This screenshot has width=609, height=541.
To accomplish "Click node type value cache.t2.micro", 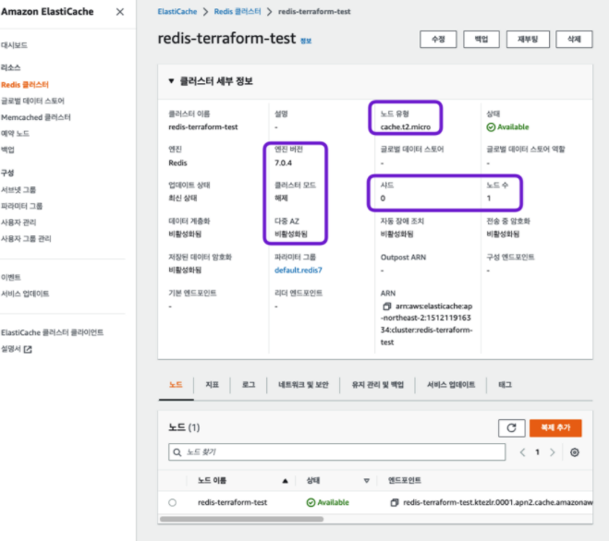I will pyautogui.click(x=405, y=126).
